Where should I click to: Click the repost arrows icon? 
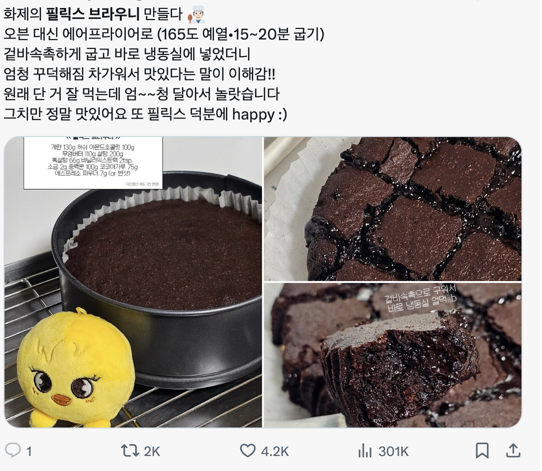pos(130,450)
